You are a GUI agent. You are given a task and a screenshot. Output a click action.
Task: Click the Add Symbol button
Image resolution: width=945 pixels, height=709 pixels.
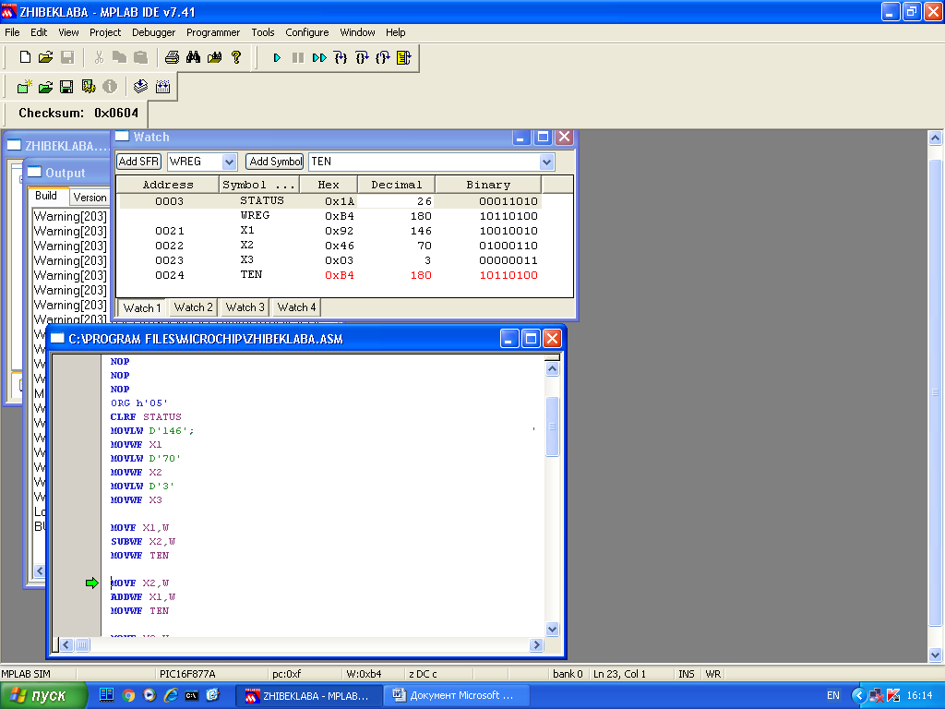click(x=275, y=162)
